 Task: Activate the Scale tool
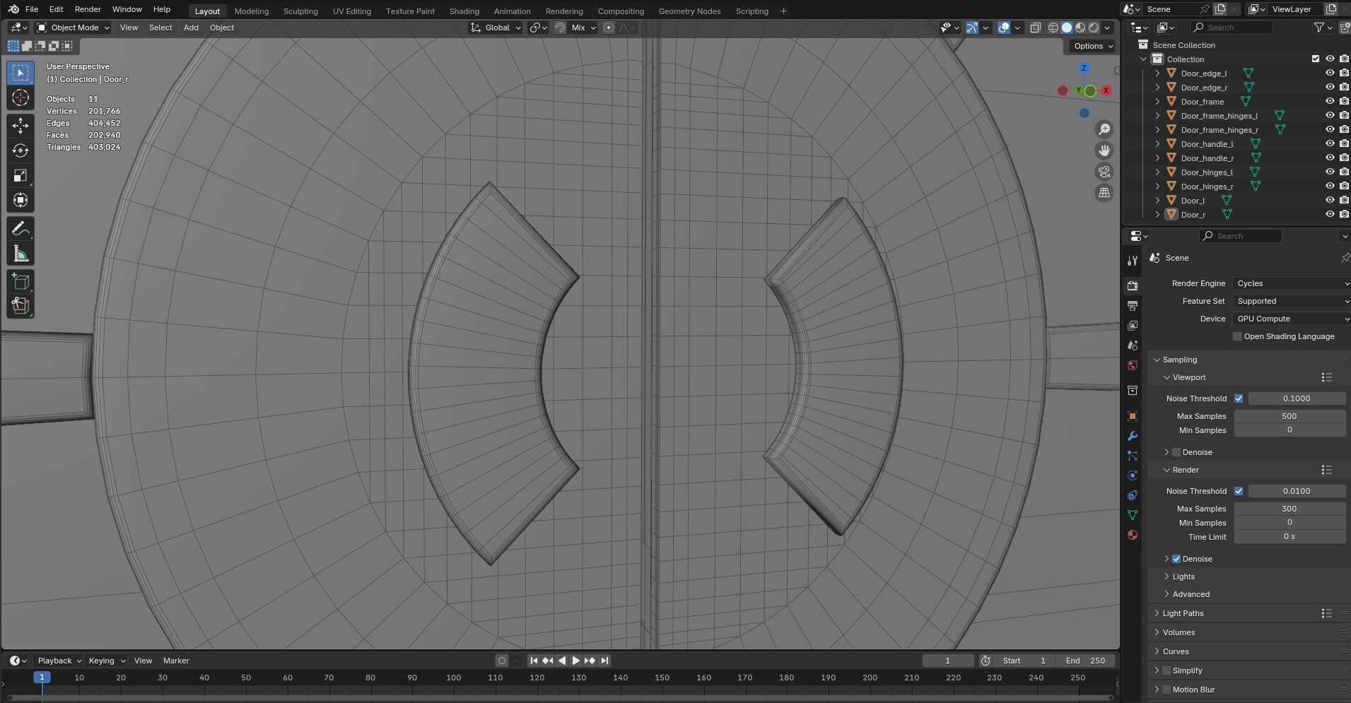pos(20,175)
